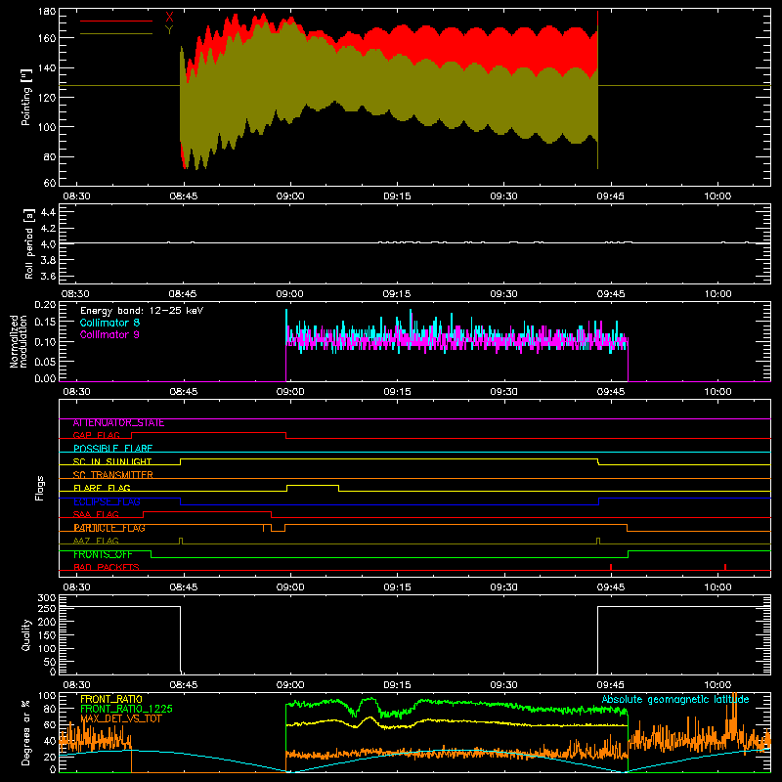
Task: Click 09:30 tick label under Flags panel
Action: click(503, 587)
